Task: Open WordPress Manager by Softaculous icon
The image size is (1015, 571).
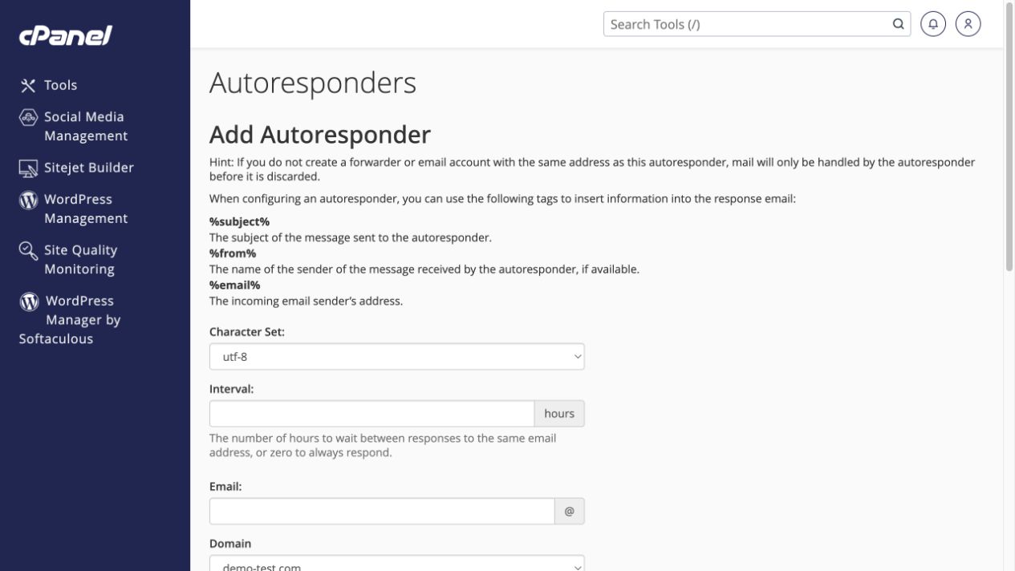Action: pos(29,302)
